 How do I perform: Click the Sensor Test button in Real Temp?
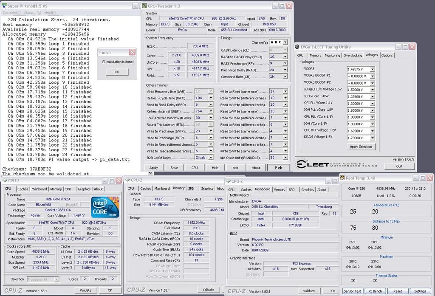click(x=352, y=291)
